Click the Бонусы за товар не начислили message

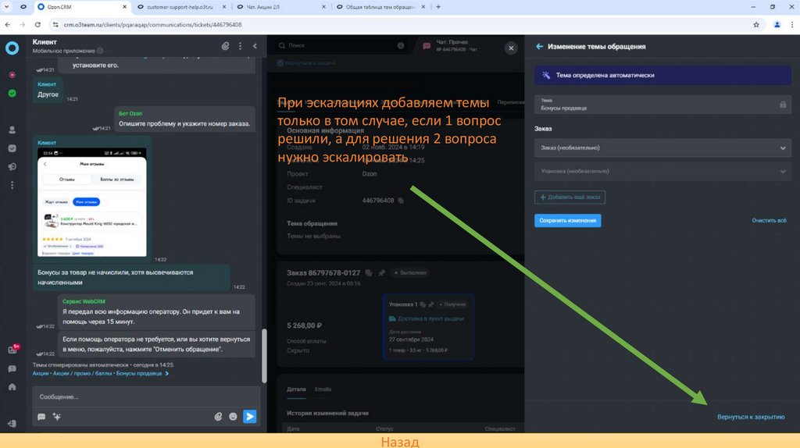pos(131,278)
